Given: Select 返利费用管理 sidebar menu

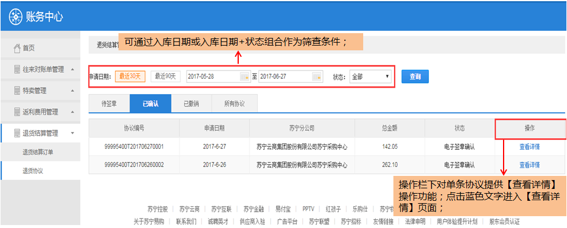Looking at the screenshot, I should click(40, 112).
